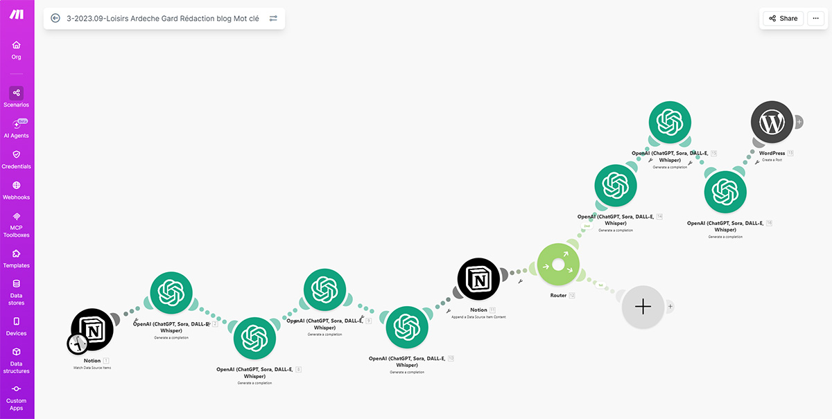Screen dimensions: 832x419
Task: Open the three-dots more options menu
Action: pos(815,19)
